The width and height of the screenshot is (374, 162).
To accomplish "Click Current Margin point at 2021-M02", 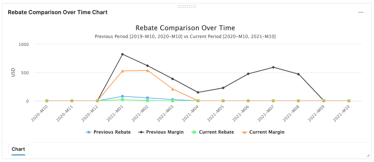I will 148,71.
